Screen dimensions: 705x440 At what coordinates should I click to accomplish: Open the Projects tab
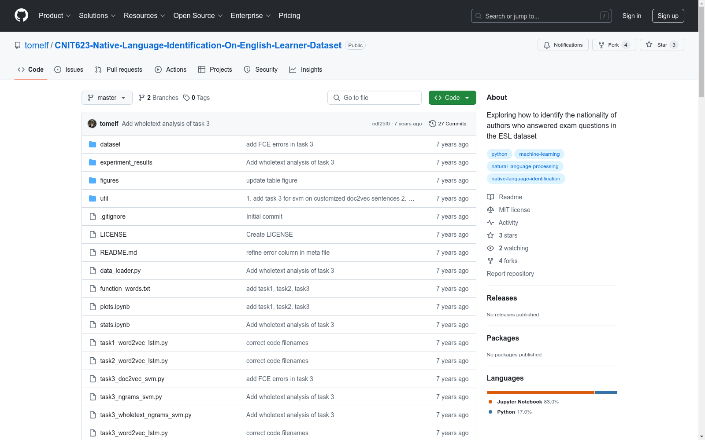tap(215, 70)
